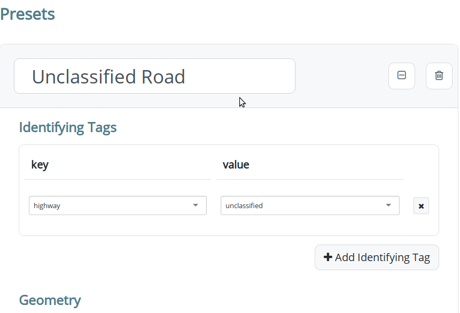Click the key column header

point(40,165)
